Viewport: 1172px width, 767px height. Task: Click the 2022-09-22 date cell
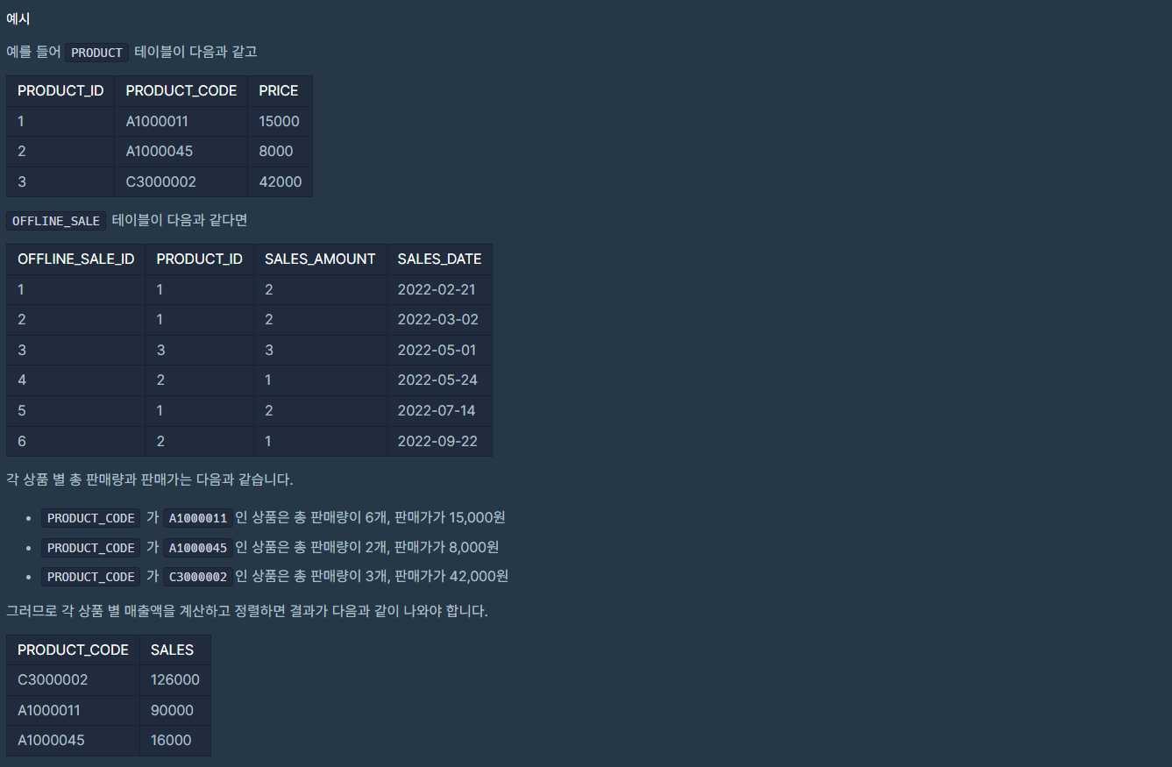point(437,442)
